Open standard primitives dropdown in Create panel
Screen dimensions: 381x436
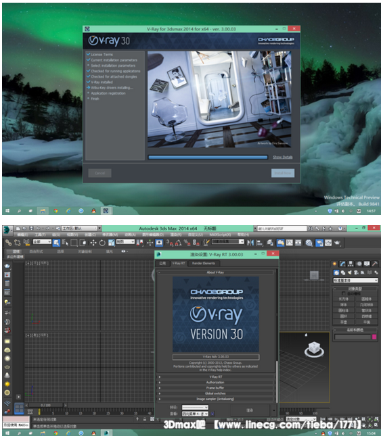click(x=355, y=280)
